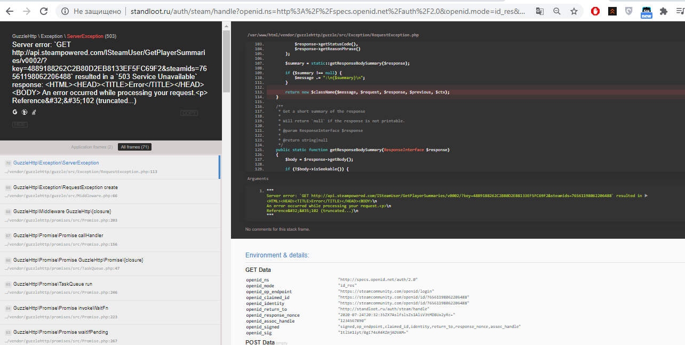
Task: Open the Google Translate page icon
Action: [x=540, y=11]
